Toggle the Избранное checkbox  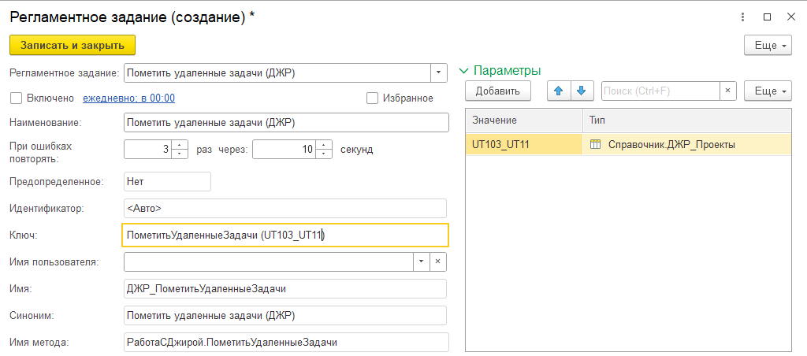373,98
